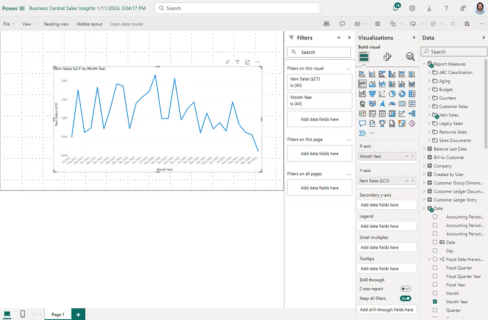Check the Fiscal Quarter field checkbox

click(435, 268)
